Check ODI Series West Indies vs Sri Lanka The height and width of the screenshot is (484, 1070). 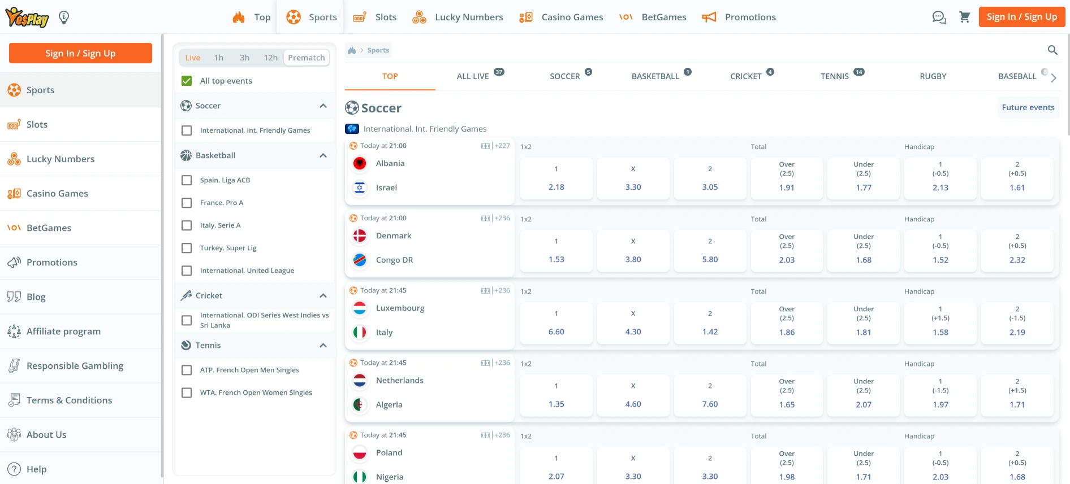(x=187, y=320)
